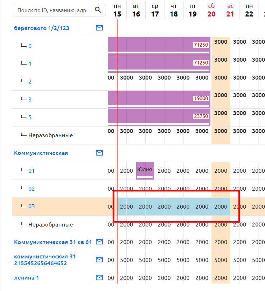265x291 pixels.
Task: Select room 03 under Коммунистическая
Action: coord(32,206)
